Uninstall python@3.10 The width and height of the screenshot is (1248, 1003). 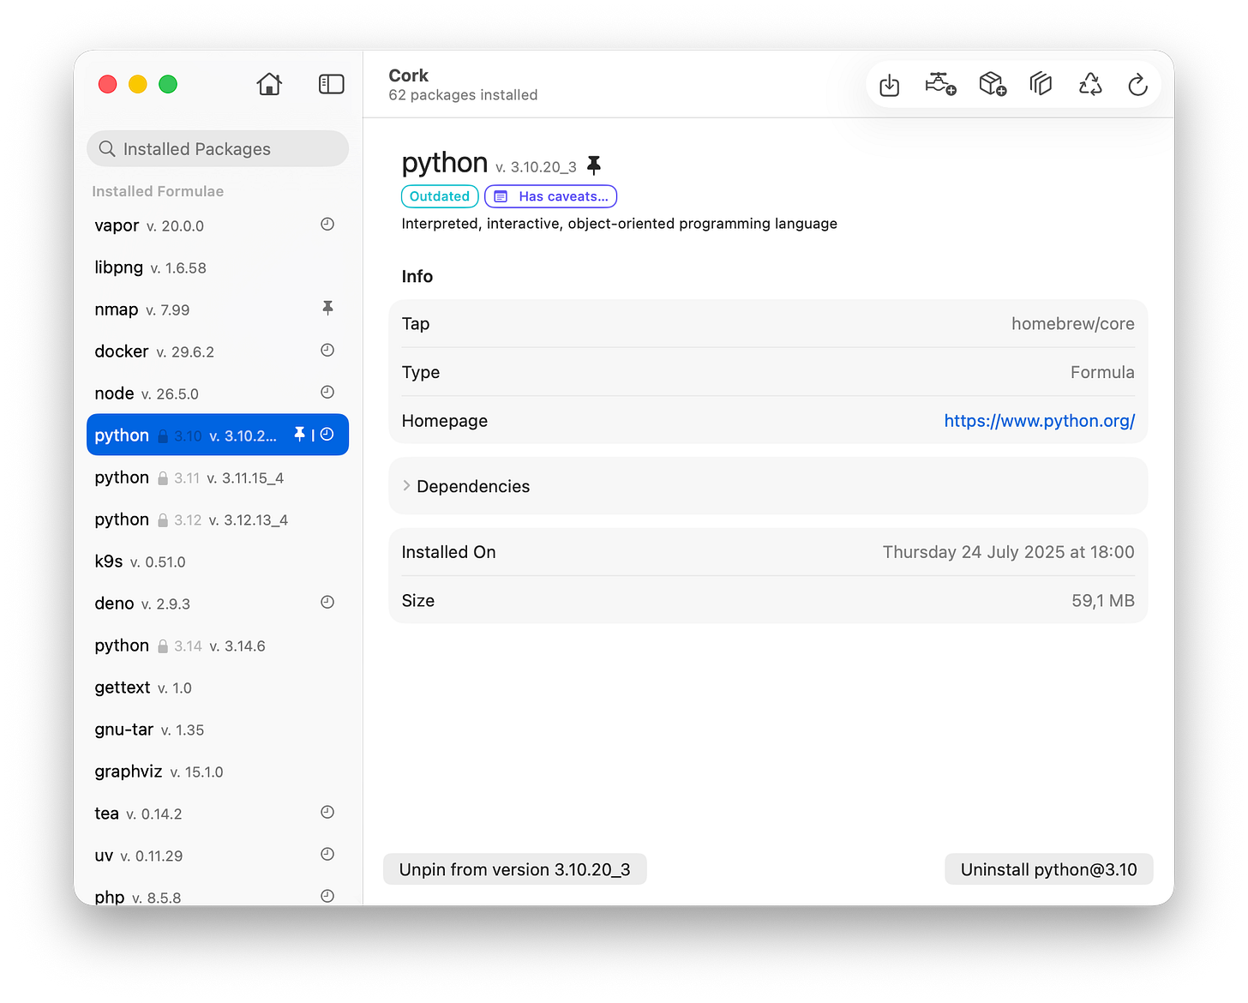1049,869
